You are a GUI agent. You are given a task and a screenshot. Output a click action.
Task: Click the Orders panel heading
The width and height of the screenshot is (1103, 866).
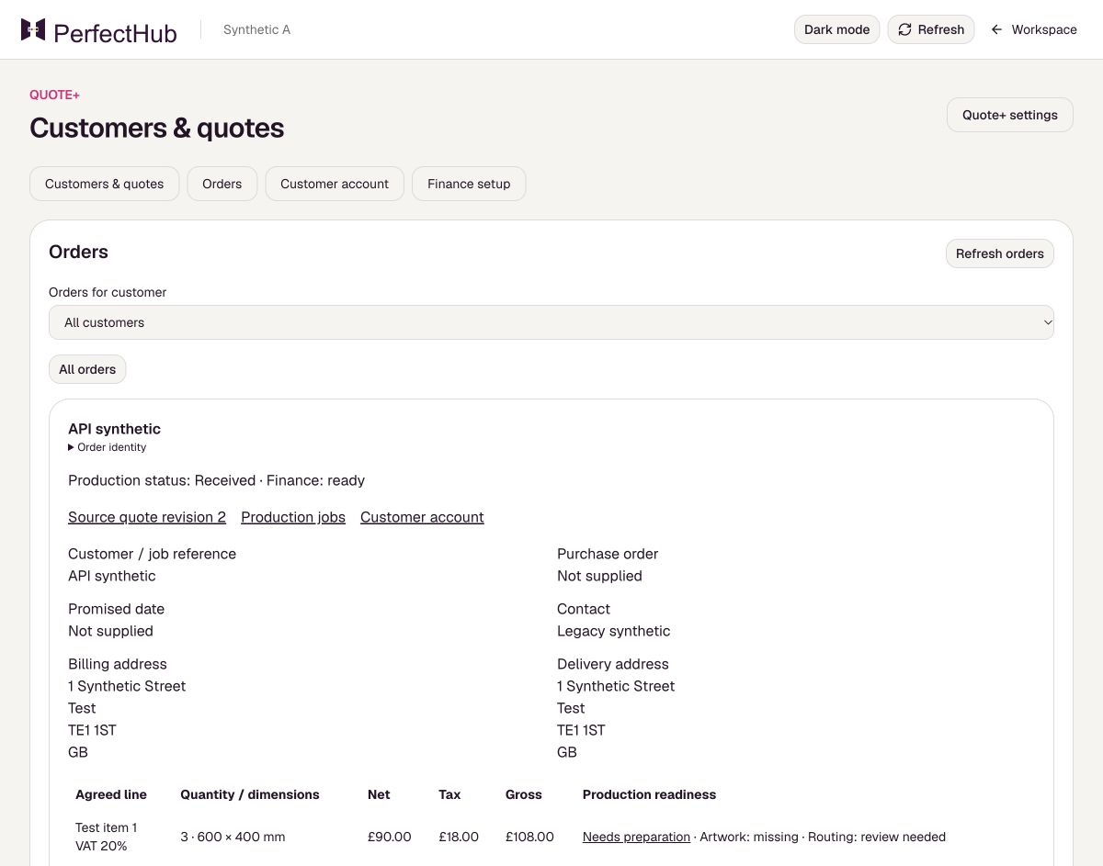point(78,252)
